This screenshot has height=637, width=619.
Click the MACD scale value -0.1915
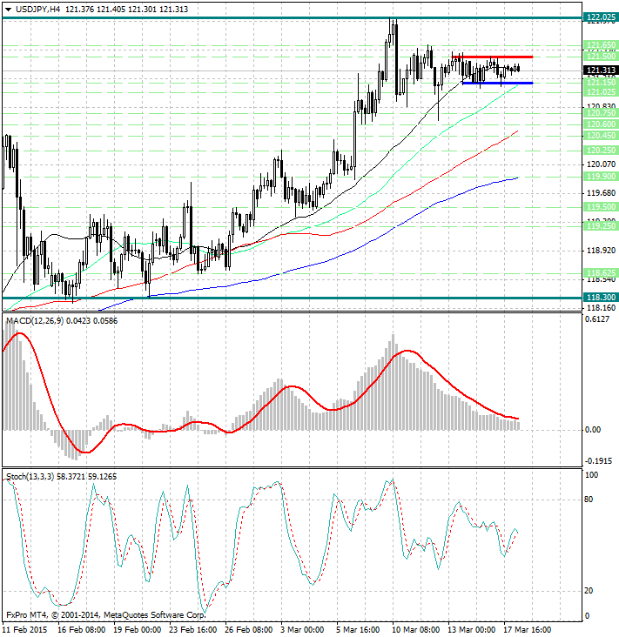598,461
